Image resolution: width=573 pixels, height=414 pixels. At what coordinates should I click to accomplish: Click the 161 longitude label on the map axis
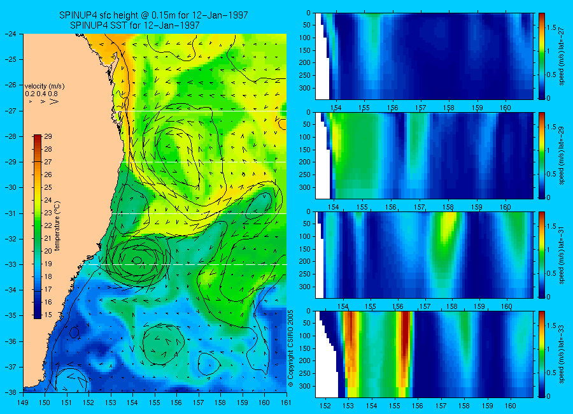[286, 403]
